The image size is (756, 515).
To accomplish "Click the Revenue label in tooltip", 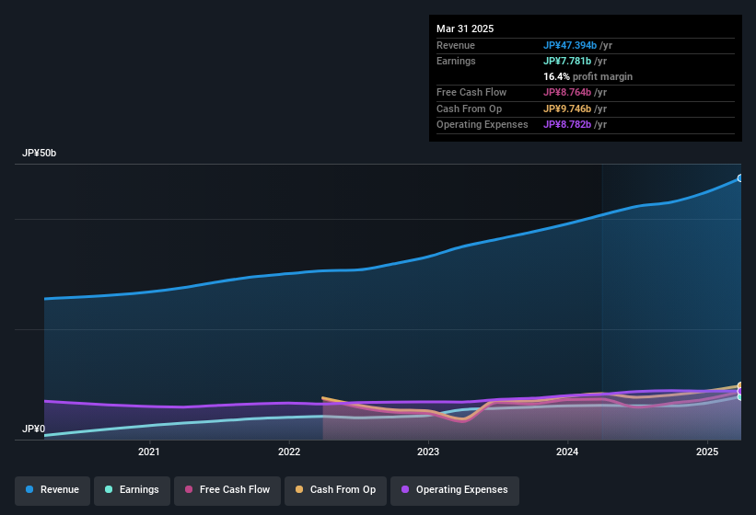I will 456,45.
